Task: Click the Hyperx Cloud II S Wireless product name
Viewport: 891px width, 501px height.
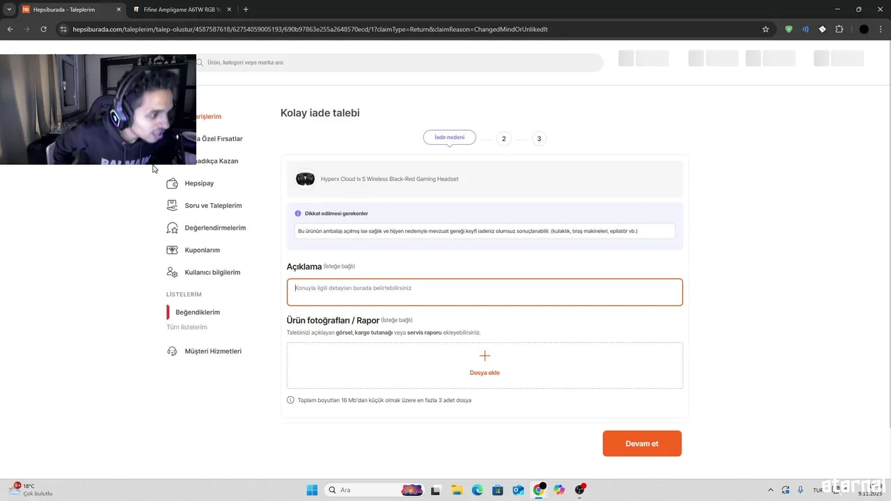Action: 389,179
